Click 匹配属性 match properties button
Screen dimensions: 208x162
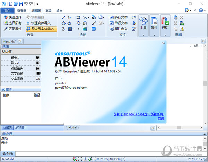pyautogui.click(x=13, y=29)
